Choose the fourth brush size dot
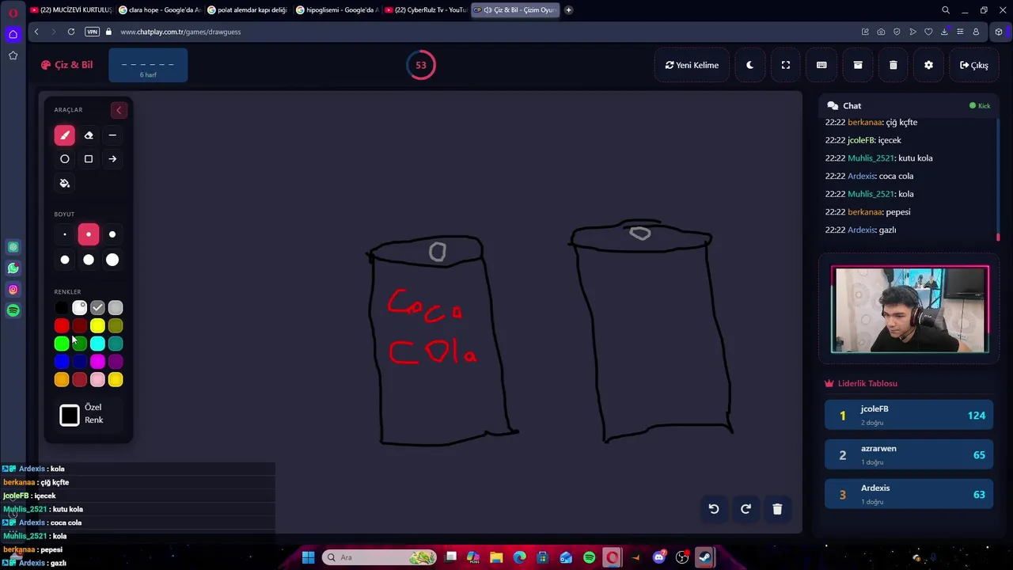 (x=65, y=260)
